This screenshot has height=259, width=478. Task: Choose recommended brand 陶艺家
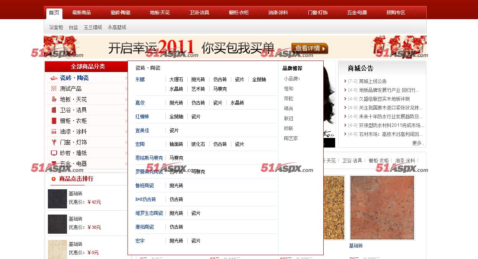tap(291, 138)
